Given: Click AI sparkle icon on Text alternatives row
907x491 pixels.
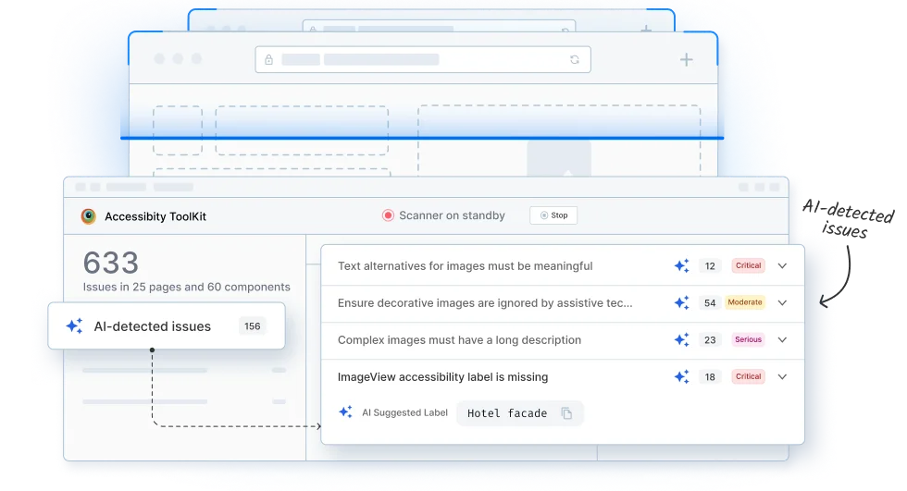Looking at the screenshot, I should point(681,266).
